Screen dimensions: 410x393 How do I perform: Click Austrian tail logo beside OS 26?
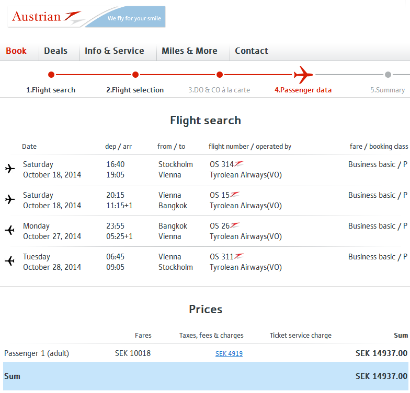[235, 225]
